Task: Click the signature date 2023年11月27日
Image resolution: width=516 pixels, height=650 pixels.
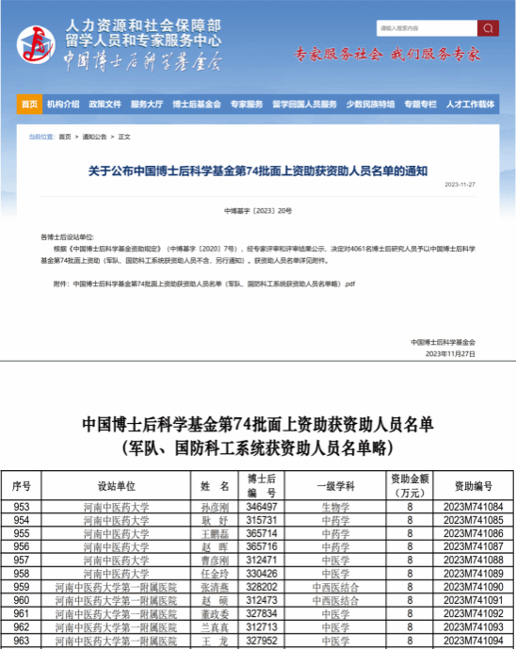Action: coord(450,354)
